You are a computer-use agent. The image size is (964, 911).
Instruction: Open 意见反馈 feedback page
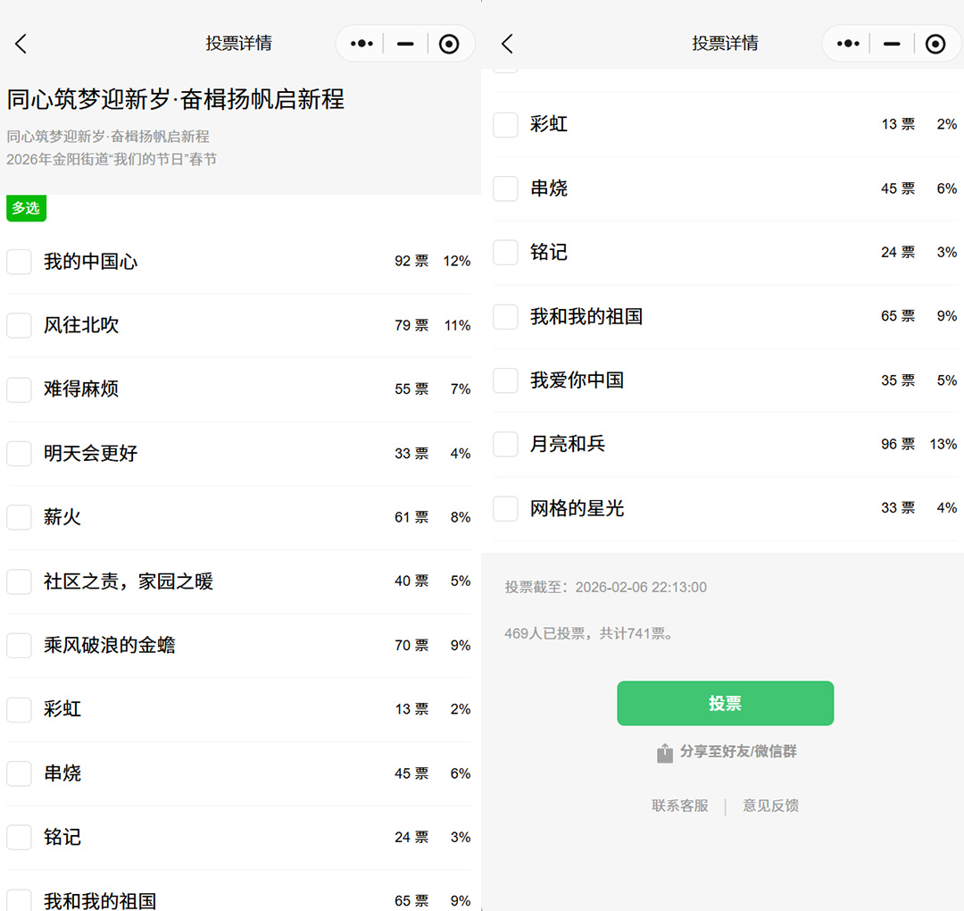point(769,805)
